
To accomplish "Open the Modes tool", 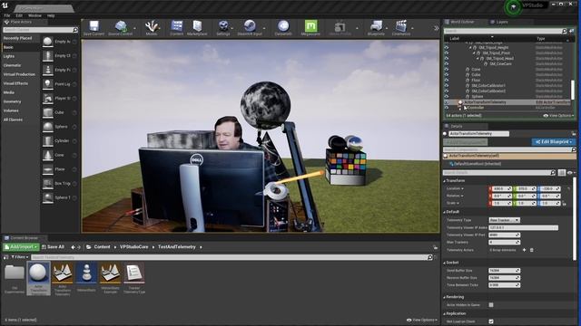I will [152, 28].
